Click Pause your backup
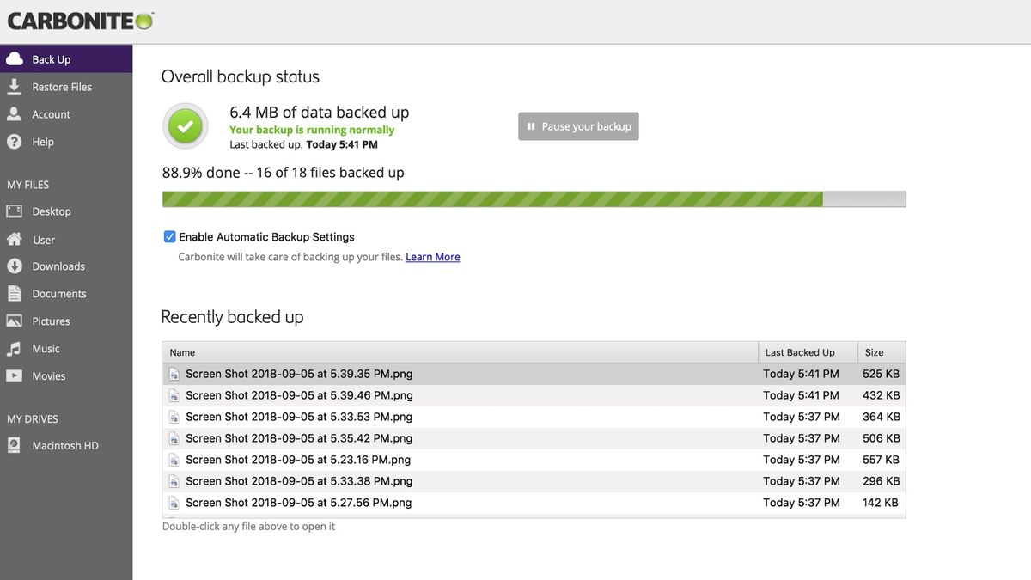This screenshot has height=580, width=1031. tap(578, 125)
